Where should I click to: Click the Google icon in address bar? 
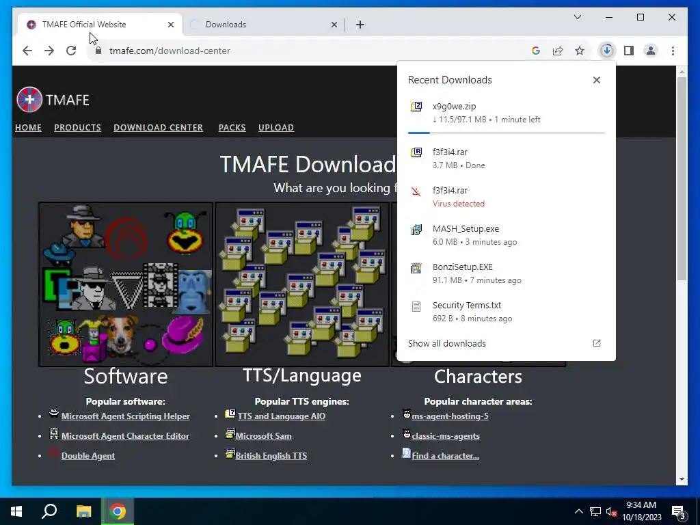536,51
